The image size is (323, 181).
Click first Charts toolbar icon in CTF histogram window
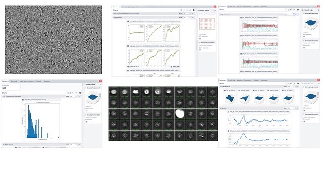(x=68, y=93)
